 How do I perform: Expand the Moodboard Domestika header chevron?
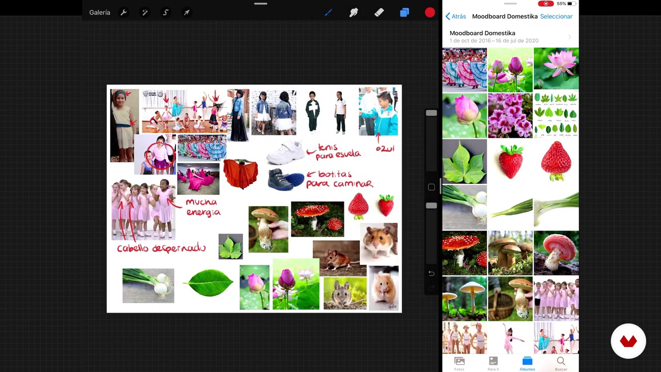pos(570,37)
